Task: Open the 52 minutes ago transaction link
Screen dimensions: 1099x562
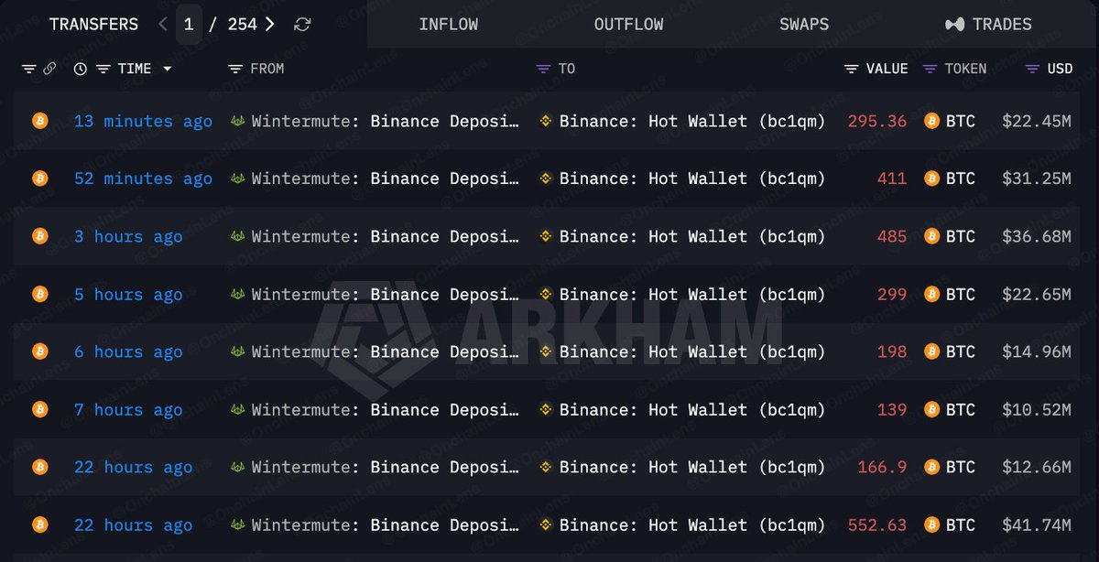Action: pyautogui.click(x=143, y=178)
